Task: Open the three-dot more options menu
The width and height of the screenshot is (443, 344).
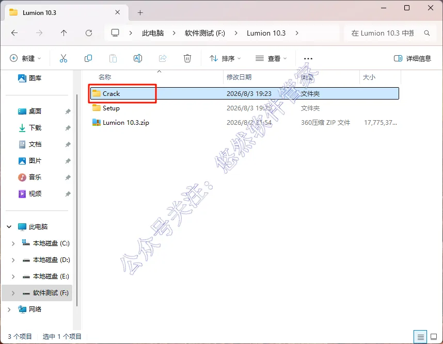Action: pos(308,59)
